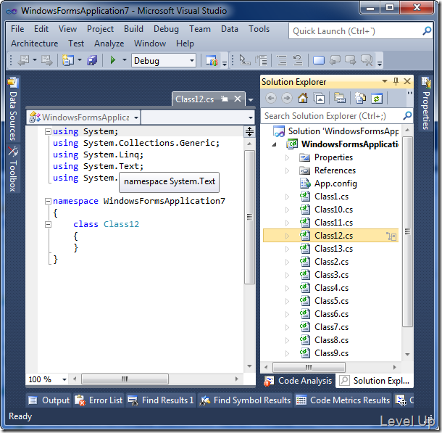Open the Architecture menu
Viewport: 442px width, 433px height.
point(35,44)
